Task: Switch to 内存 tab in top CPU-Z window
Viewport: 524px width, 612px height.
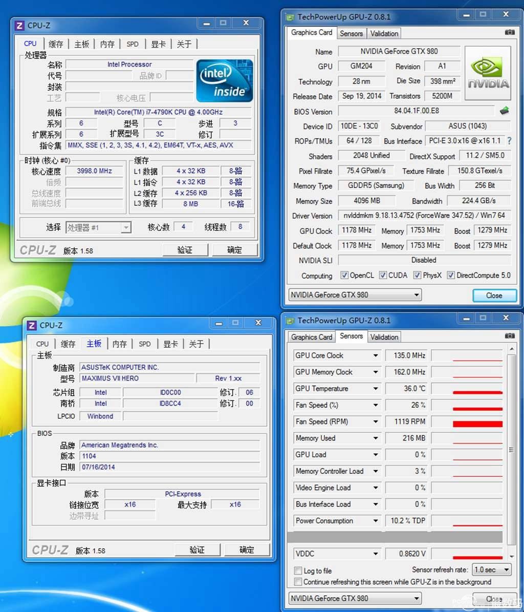Action: tap(107, 44)
